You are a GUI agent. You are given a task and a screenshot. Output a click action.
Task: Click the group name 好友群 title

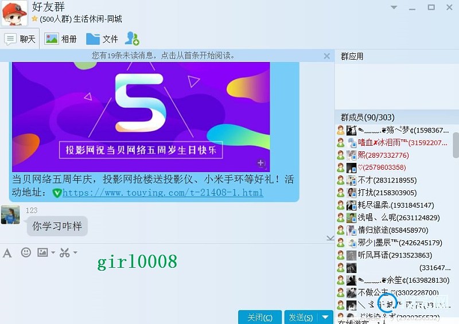coord(48,6)
